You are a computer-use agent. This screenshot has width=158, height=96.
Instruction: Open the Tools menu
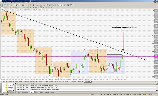[19, 3]
